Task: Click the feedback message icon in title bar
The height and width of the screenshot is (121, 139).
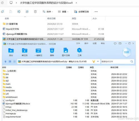Action: (x=120, y=43)
